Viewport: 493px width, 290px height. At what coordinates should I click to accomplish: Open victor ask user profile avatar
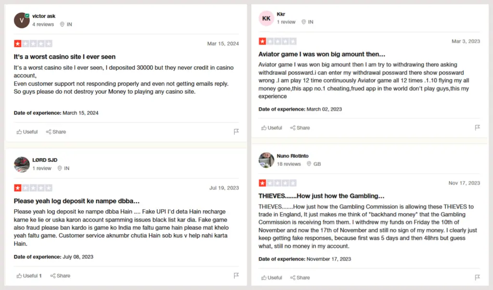coord(22,20)
